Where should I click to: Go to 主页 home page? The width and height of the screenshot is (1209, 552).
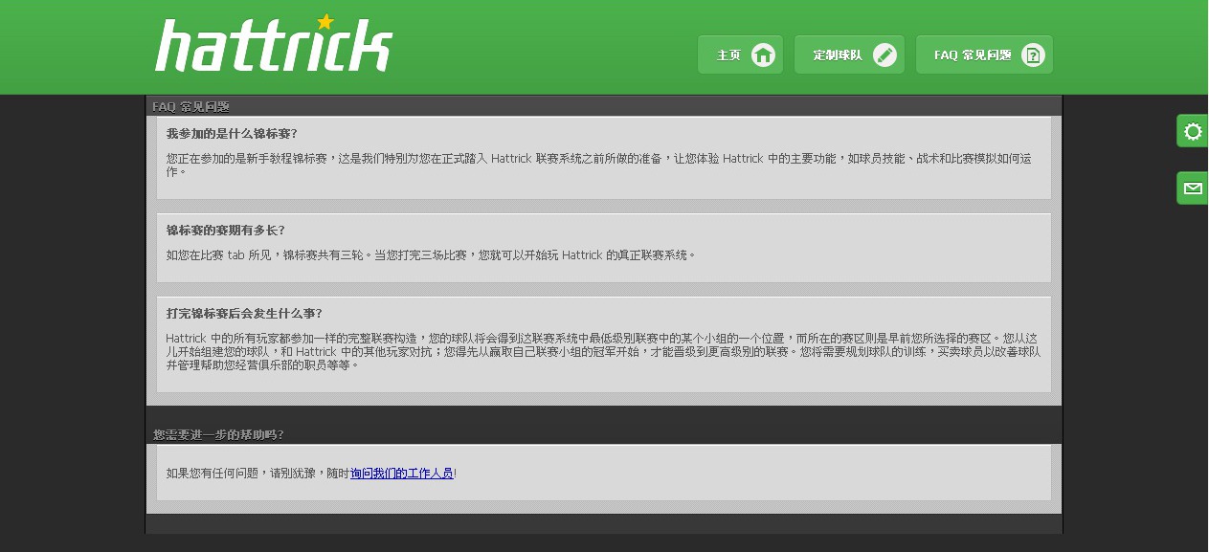741,55
